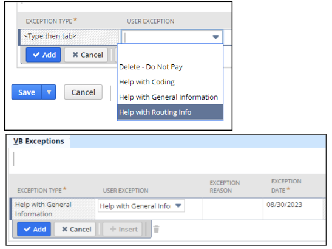Focus the Type then tab exception type field
The width and height of the screenshot is (332, 249).
point(69,37)
